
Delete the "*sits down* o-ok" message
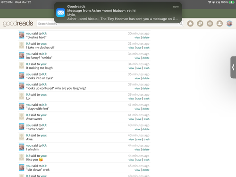pyautogui.click(x=146, y=170)
